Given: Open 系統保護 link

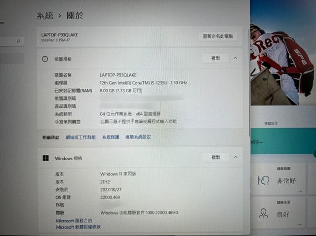Looking at the screenshot, I should pyautogui.click(x=111, y=137).
